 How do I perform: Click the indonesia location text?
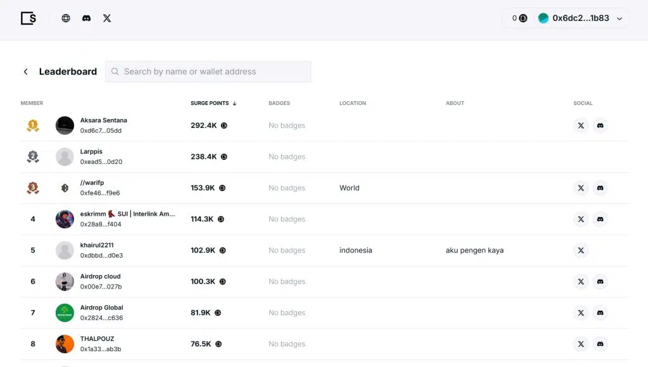click(356, 251)
